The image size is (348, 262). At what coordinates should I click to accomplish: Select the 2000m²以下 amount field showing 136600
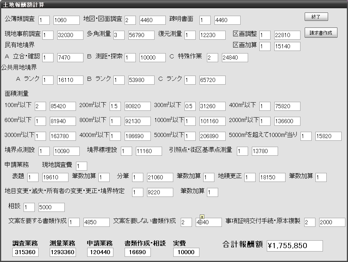coord(287,121)
